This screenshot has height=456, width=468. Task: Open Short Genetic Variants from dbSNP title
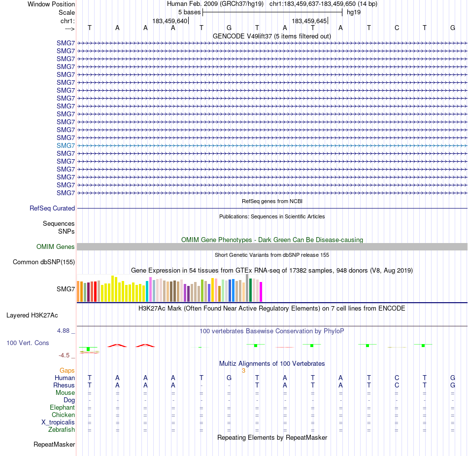(x=272, y=255)
